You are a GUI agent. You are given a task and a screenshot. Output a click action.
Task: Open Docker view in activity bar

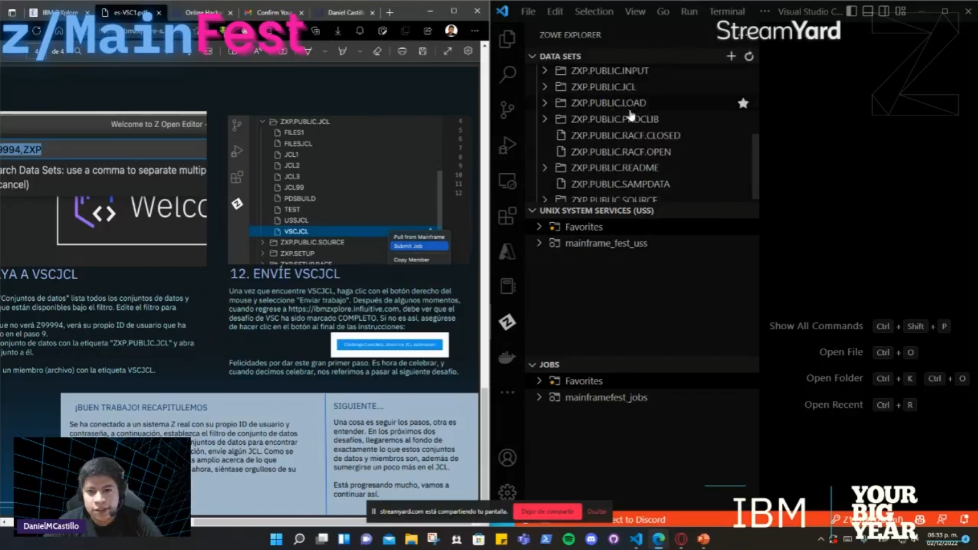(507, 357)
